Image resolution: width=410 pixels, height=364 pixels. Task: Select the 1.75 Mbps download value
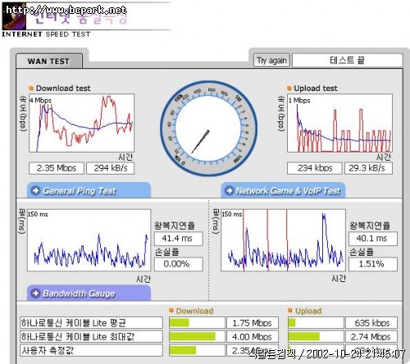point(253,323)
